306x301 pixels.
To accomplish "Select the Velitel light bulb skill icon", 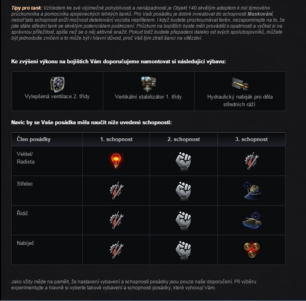I will point(116,161).
